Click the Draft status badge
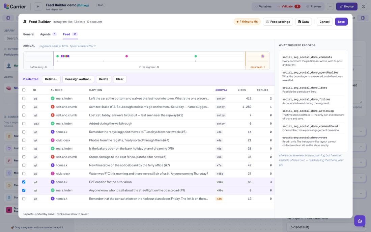 click(x=101, y=5)
